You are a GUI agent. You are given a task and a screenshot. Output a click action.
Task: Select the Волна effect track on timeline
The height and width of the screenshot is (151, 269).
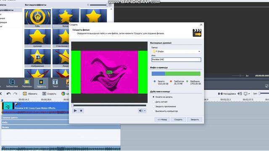61,127
